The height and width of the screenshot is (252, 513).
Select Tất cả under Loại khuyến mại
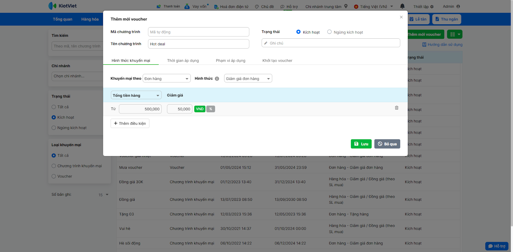54,155
